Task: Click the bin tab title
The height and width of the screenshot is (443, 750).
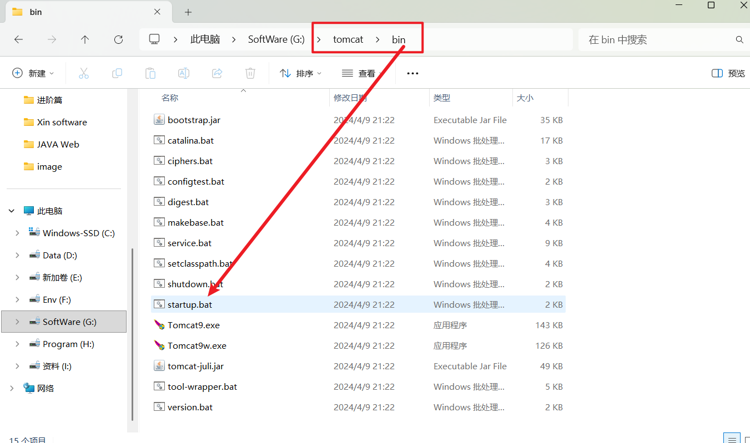Action: pyautogui.click(x=36, y=12)
